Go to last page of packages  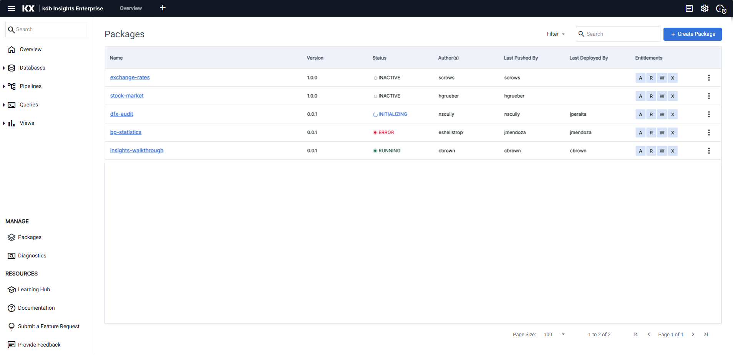(706, 334)
